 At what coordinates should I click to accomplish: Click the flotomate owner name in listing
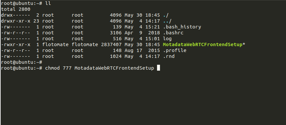coord(55,45)
